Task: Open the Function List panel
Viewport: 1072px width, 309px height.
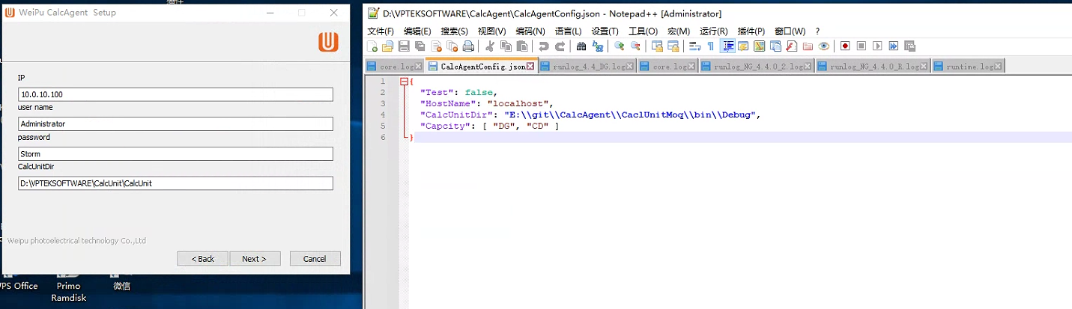Action: (x=791, y=46)
